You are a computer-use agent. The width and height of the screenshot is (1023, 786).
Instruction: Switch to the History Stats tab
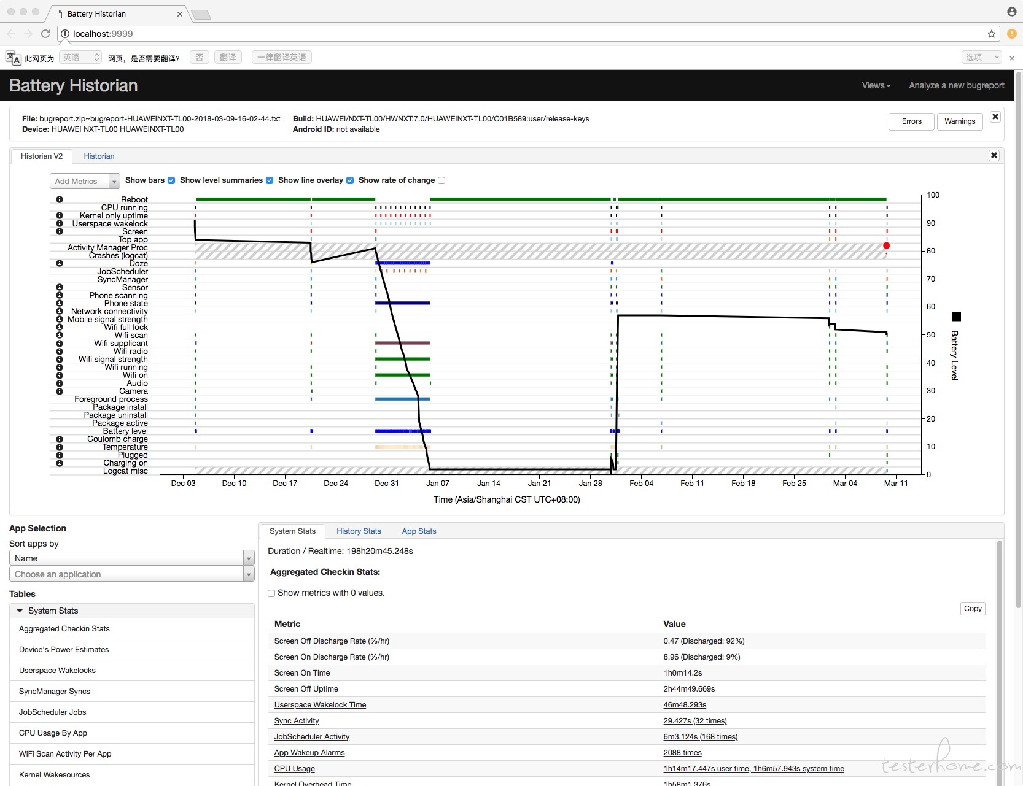pyautogui.click(x=359, y=531)
